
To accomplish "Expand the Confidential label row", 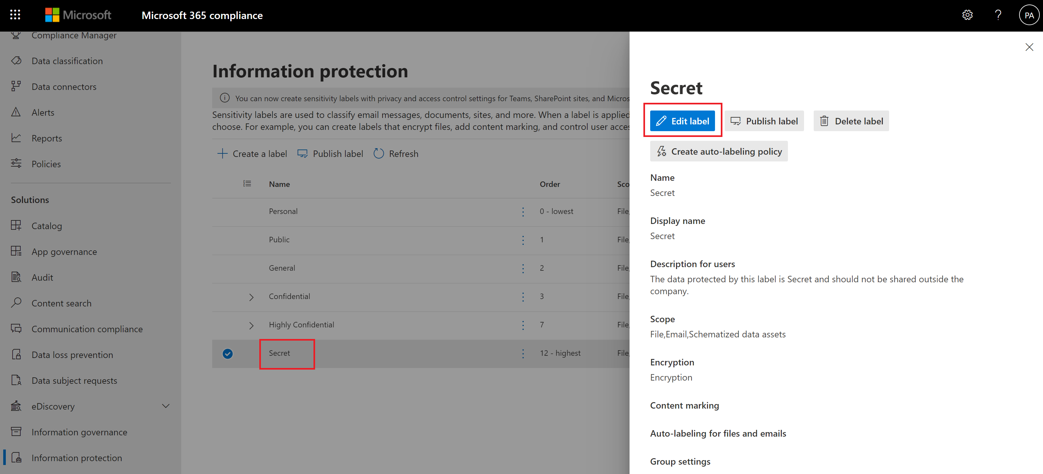I will click(251, 297).
